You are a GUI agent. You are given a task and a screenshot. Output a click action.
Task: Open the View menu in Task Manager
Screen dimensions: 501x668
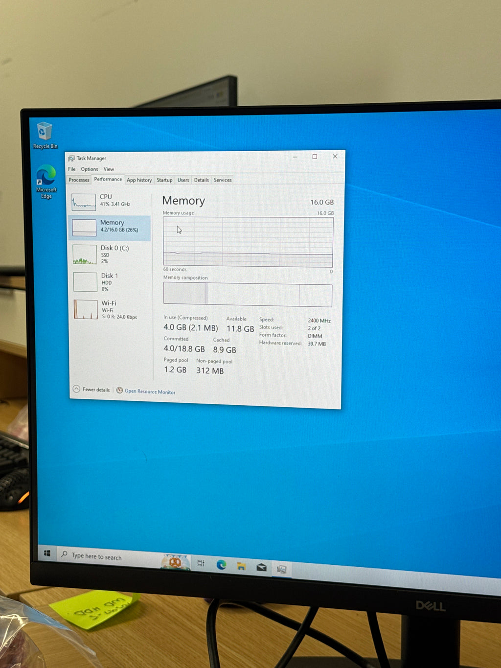(x=109, y=169)
